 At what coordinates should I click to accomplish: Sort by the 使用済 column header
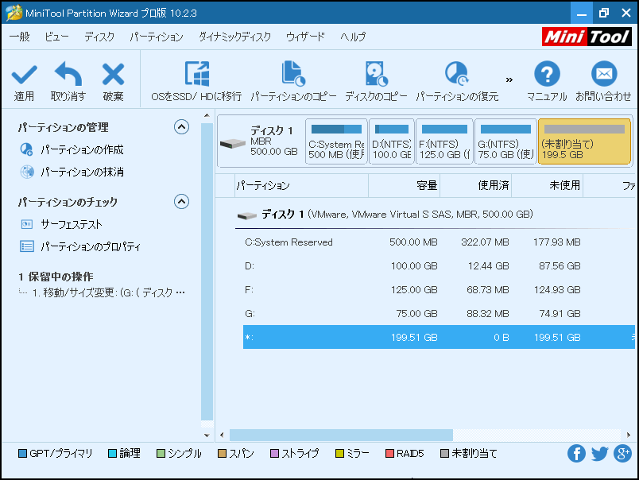pyautogui.click(x=475, y=185)
